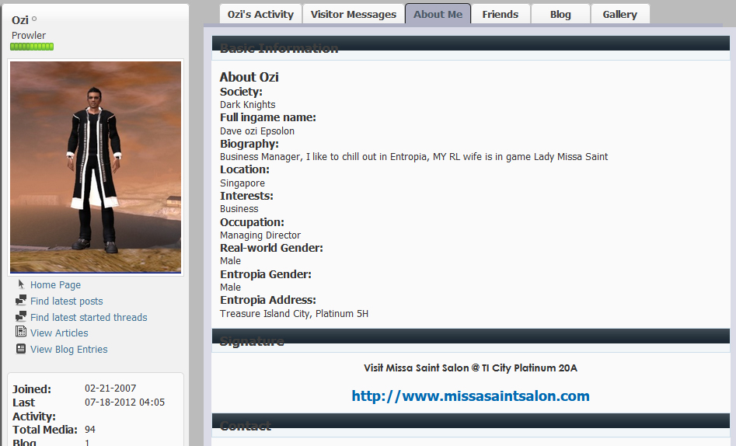Visit the missasaintsalon.com signature link

470,395
